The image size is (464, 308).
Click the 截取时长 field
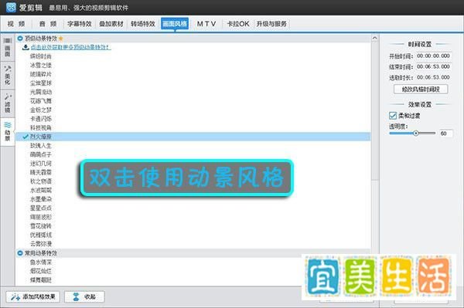point(433,77)
